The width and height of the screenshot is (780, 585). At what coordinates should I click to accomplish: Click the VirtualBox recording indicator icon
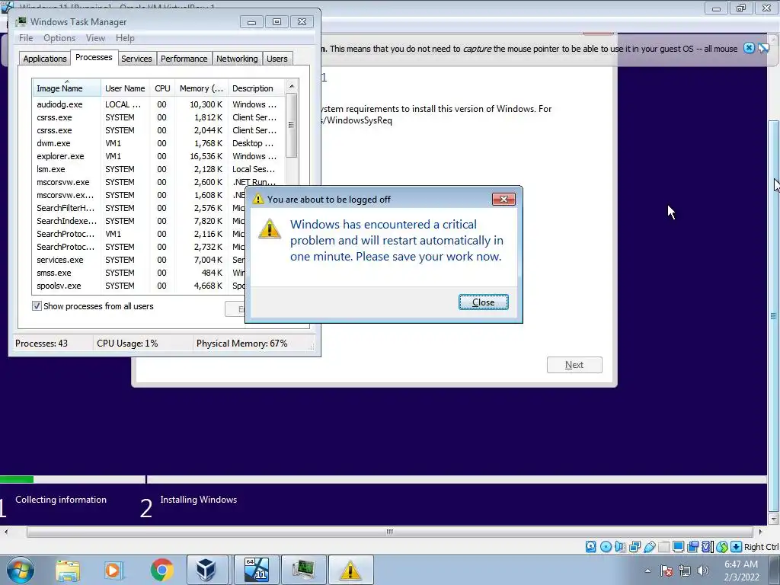(x=692, y=547)
